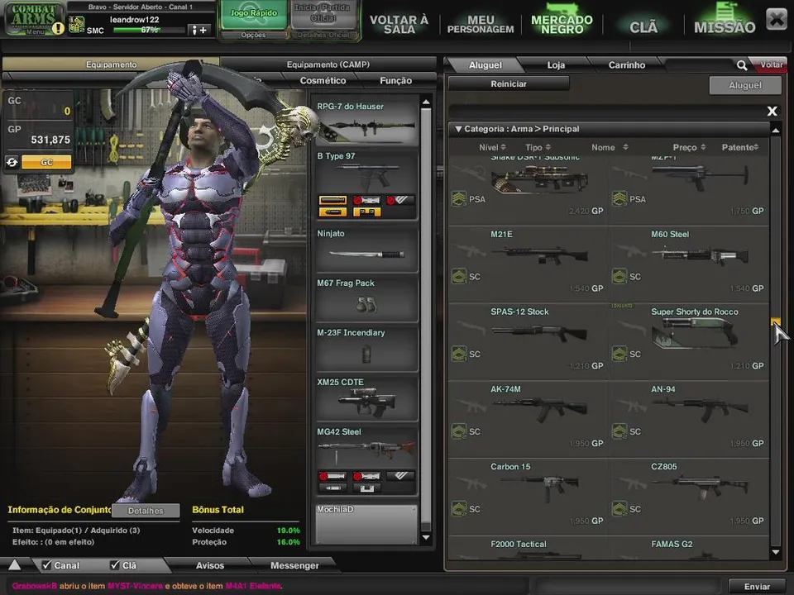Open Meu Personagem menu
This screenshot has height=595, width=794.
point(481,24)
